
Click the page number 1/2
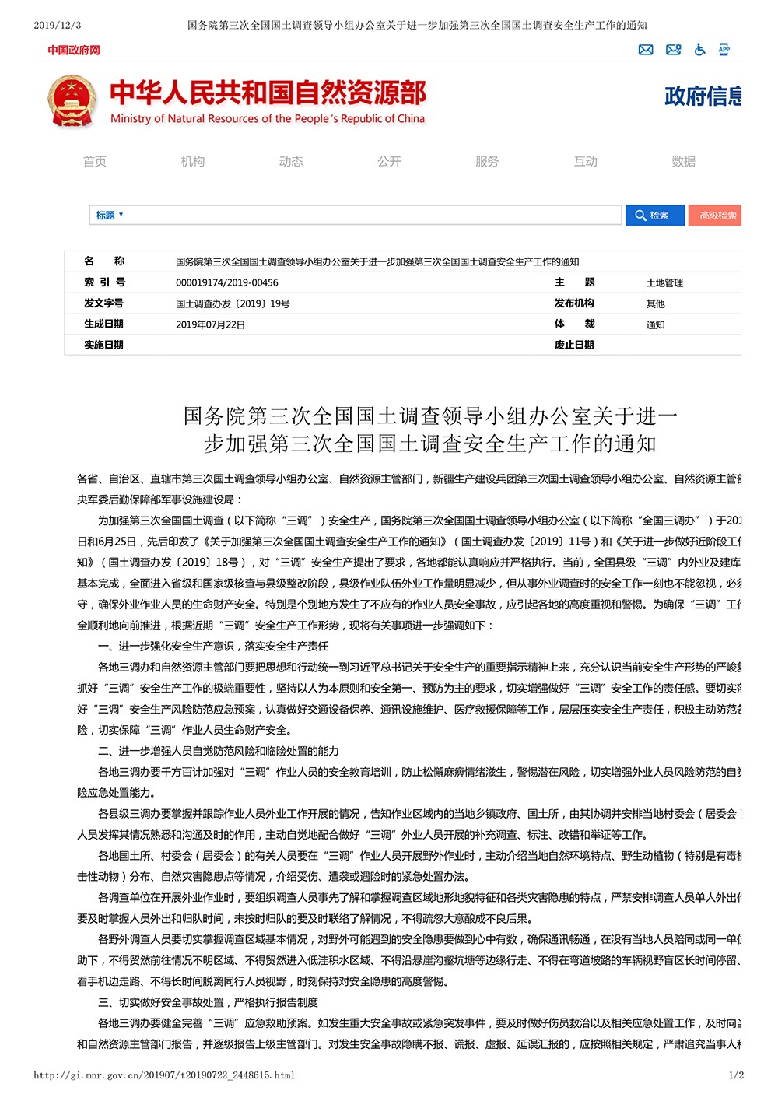[x=736, y=1075]
